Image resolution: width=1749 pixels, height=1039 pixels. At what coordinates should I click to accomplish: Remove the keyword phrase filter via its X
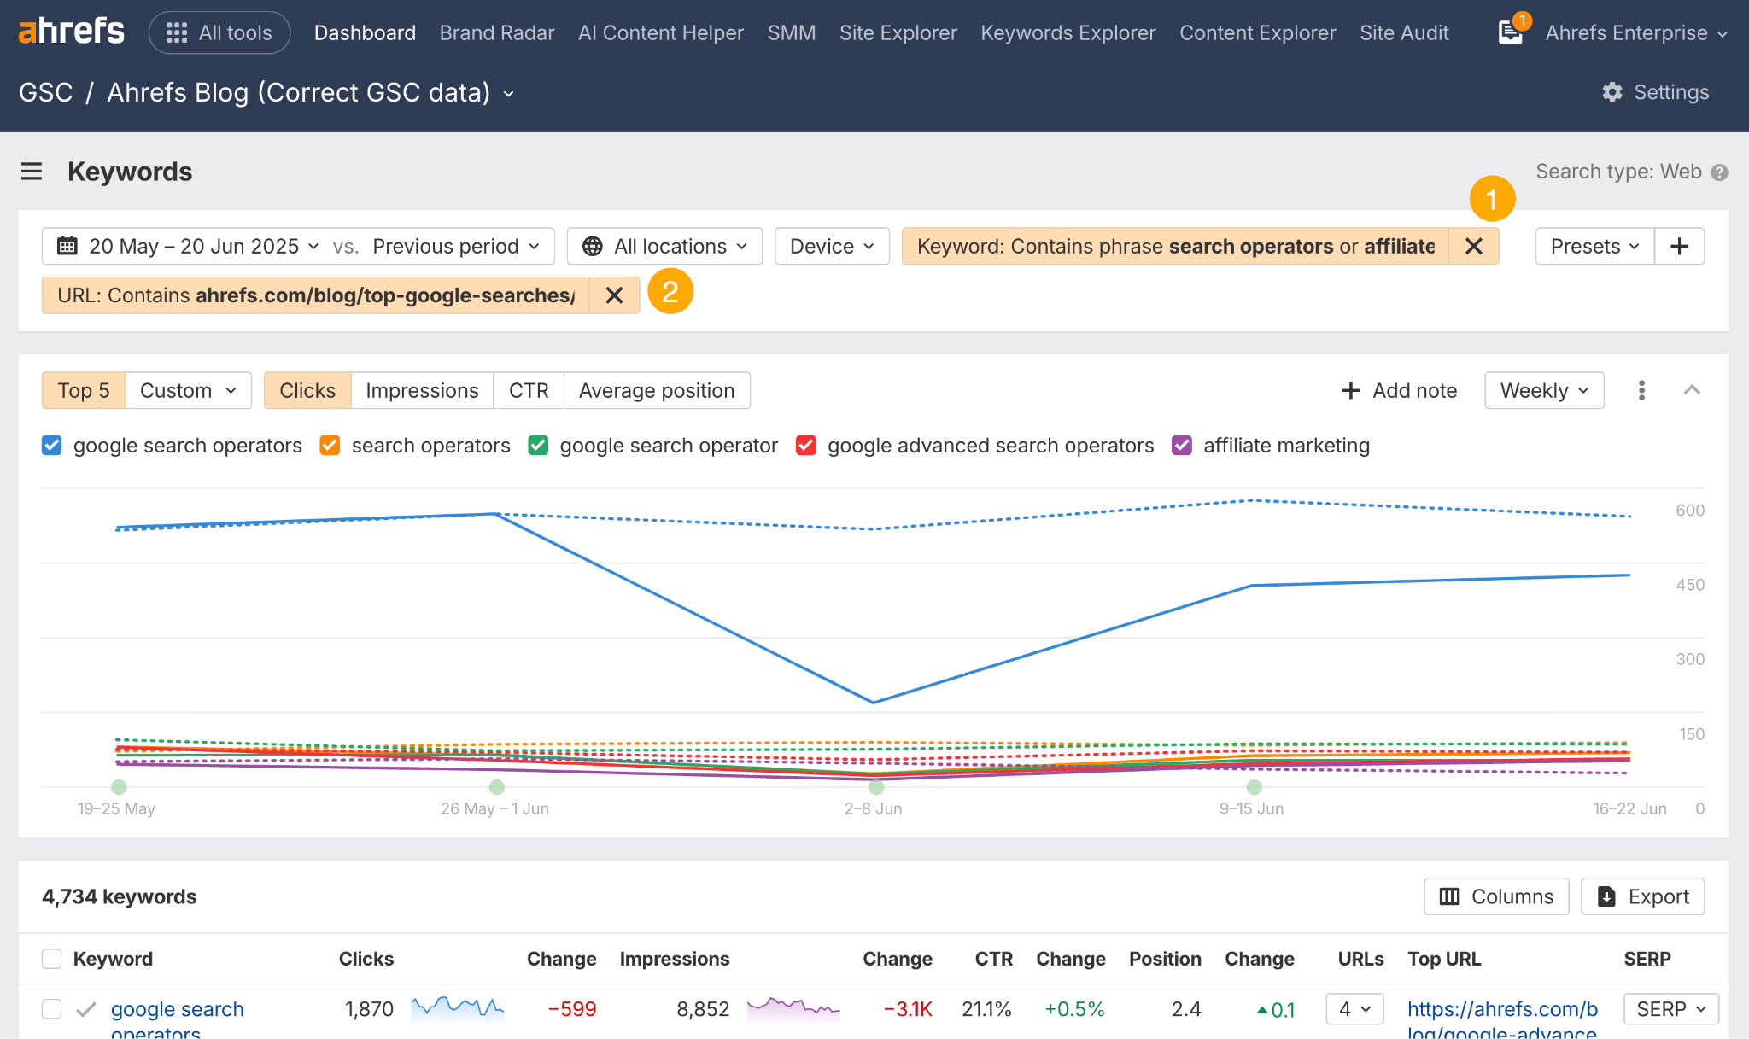tap(1474, 246)
